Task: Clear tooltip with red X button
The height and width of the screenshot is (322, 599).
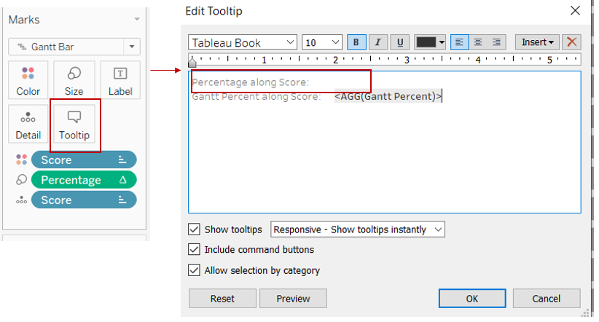Action: click(571, 42)
